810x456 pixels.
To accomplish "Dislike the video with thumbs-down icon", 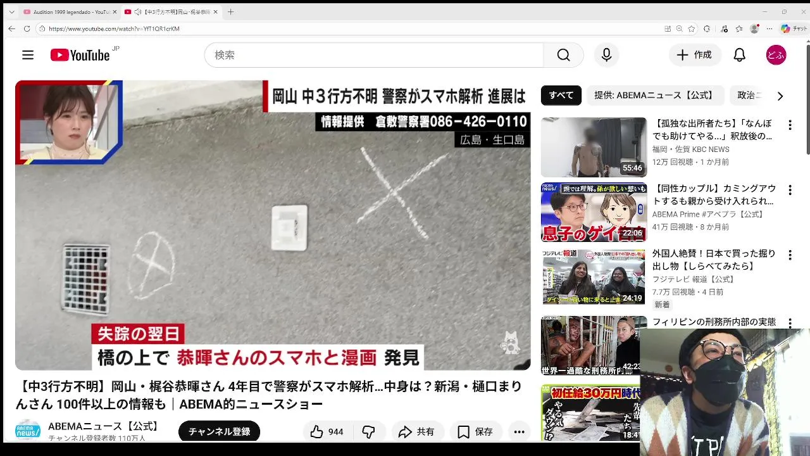I will click(369, 432).
